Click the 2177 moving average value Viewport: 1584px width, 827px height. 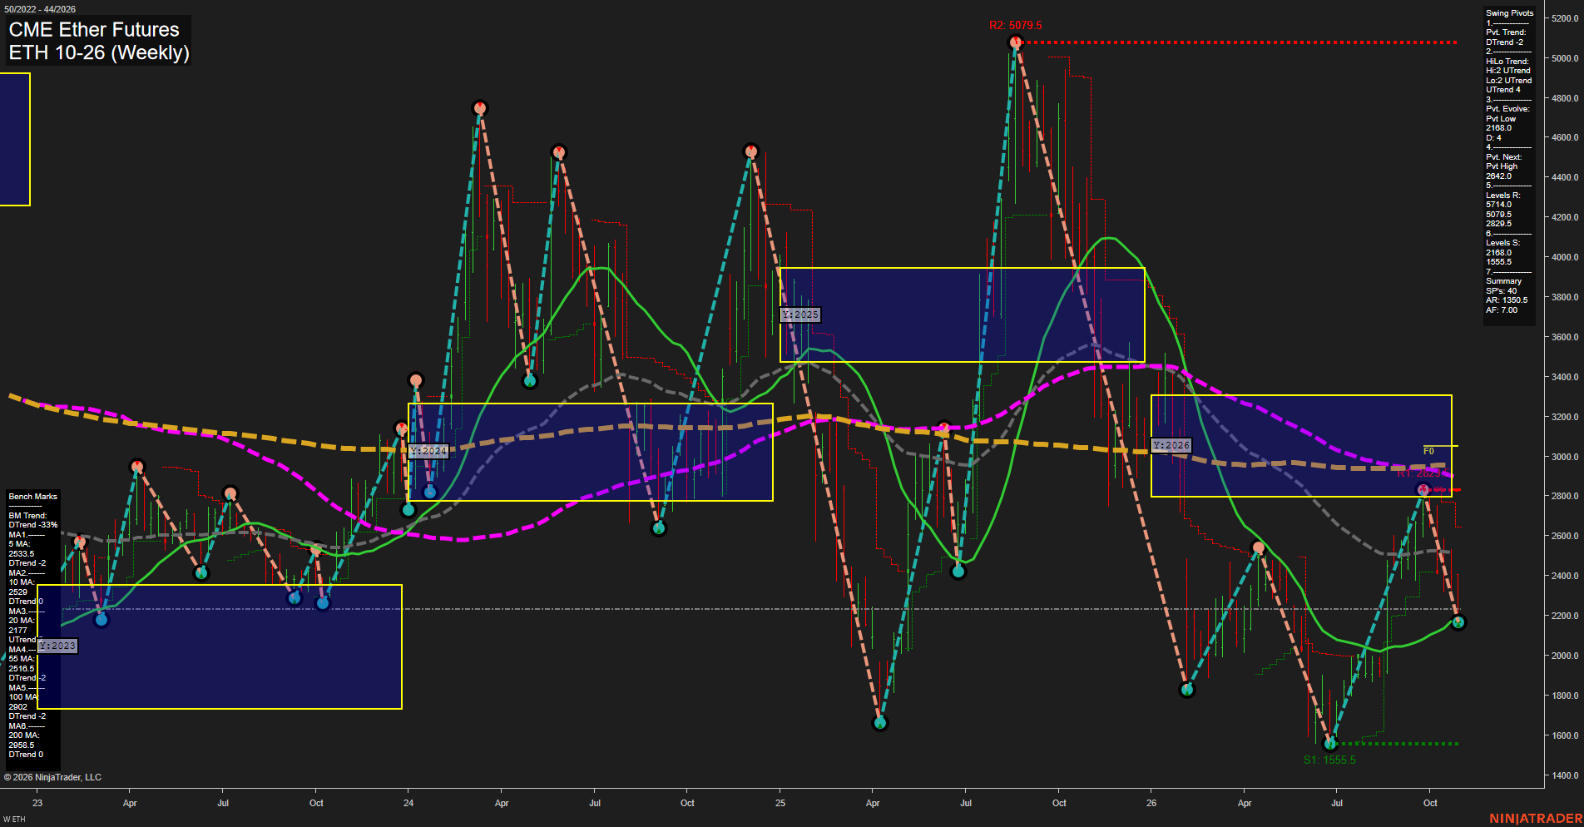click(x=17, y=631)
